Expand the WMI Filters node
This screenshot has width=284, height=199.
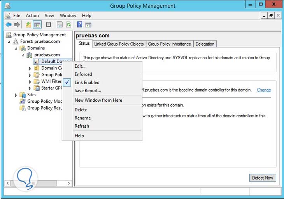[30, 82]
